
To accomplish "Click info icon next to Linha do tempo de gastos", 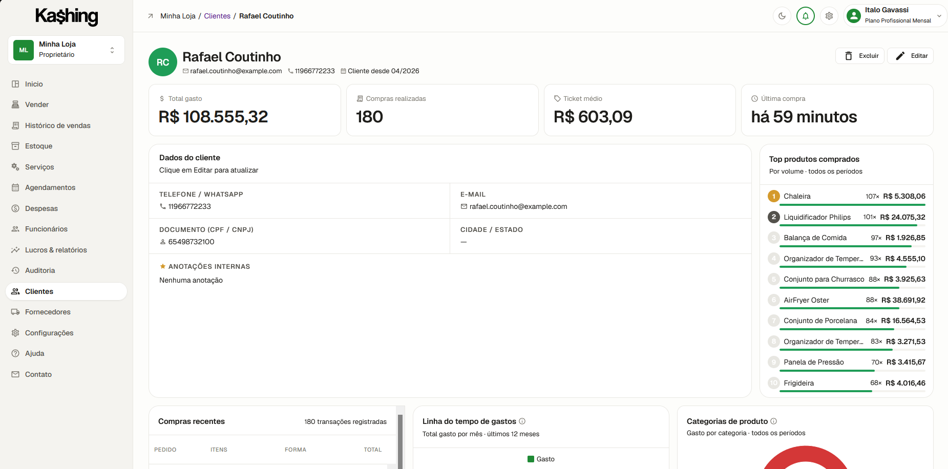I will click(x=522, y=421).
